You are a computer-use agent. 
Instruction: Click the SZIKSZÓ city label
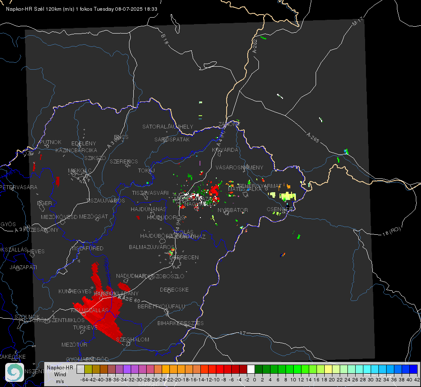95,158
